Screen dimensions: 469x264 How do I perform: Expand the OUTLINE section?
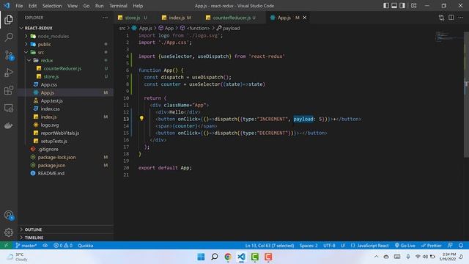coord(66,230)
